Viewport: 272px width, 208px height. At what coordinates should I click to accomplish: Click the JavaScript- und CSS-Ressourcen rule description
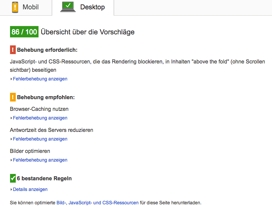click(137, 66)
